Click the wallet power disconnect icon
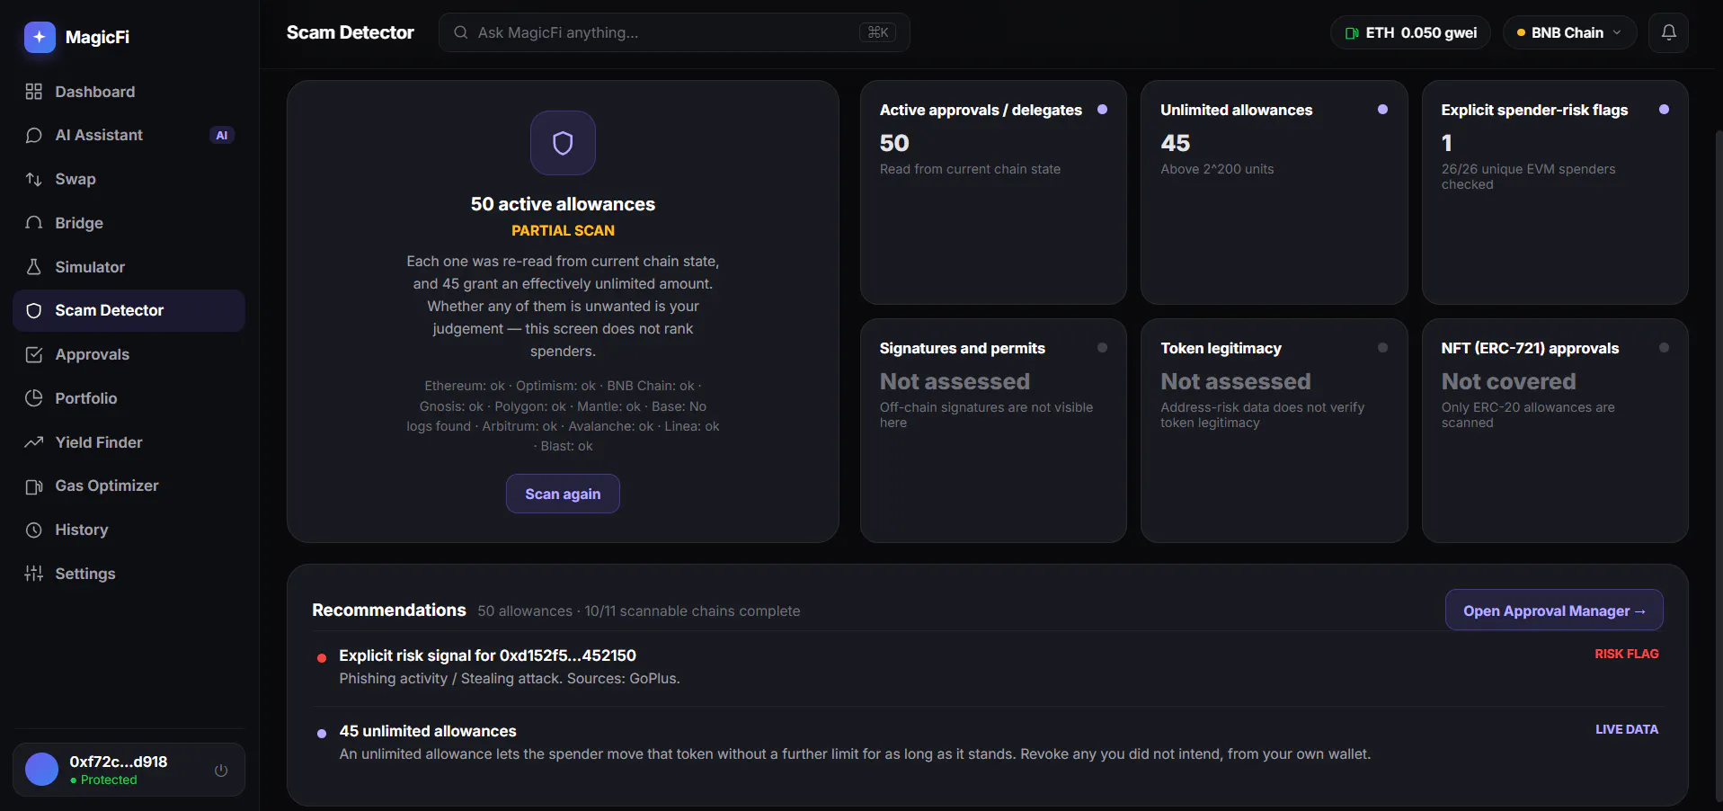 pos(221,771)
